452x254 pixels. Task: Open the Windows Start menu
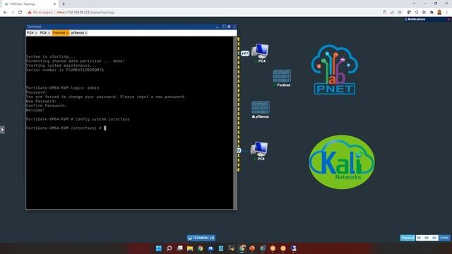point(158,248)
